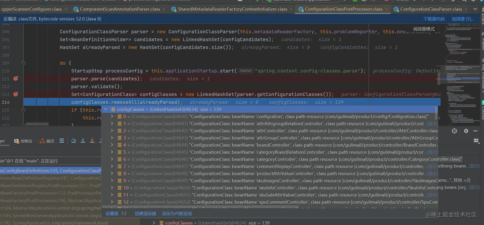Screen dimensions: 484x225
Task: Close SharedMetadataReaderFactoryContextInitializer.class tab
Action: click(x=291, y=9)
